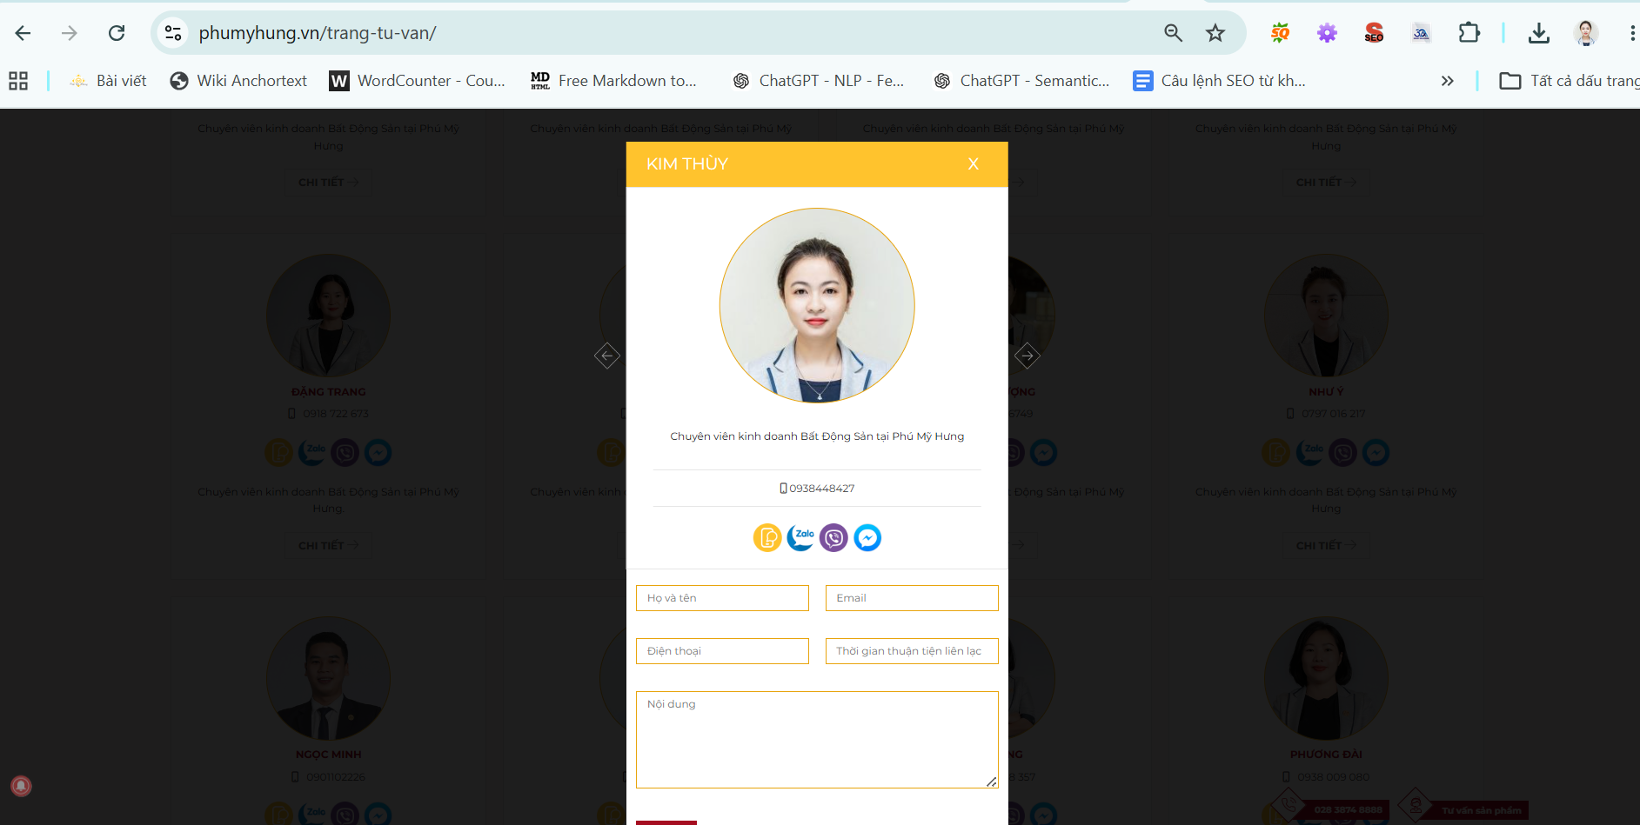Click the red submit button at popup bottom

click(x=666, y=822)
